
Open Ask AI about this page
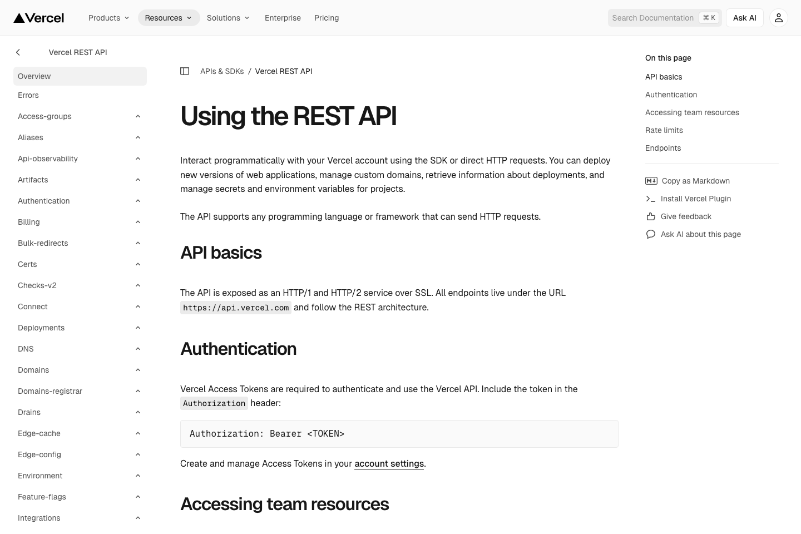point(700,234)
